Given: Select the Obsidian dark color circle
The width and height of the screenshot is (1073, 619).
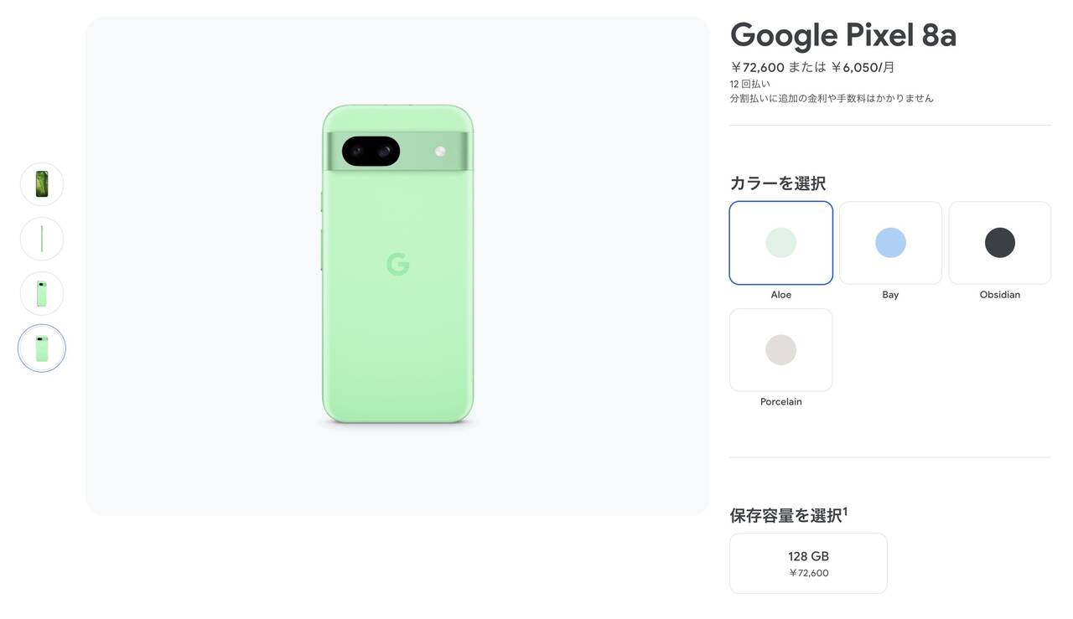Looking at the screenshot, I should point(1000,243).
